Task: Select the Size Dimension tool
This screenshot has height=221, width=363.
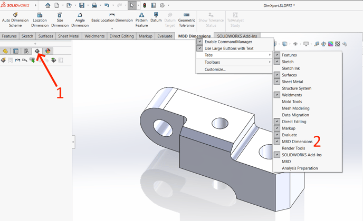Action: coord(60,20)
